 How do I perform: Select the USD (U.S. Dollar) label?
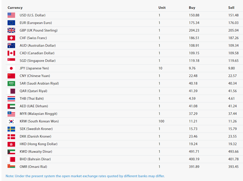[x=32, y=15]
